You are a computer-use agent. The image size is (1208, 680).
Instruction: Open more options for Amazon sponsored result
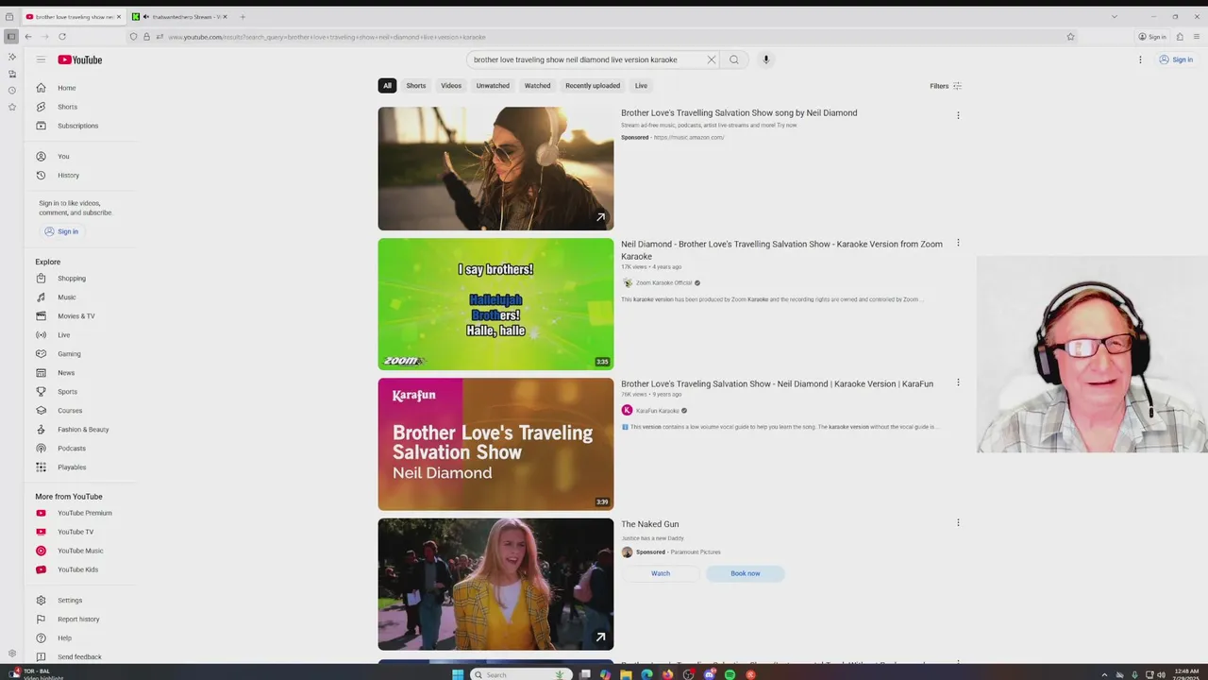coord(958,115)
